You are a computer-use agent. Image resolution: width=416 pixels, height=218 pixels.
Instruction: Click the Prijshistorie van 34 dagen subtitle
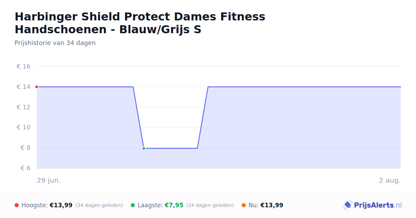(55, 43)
